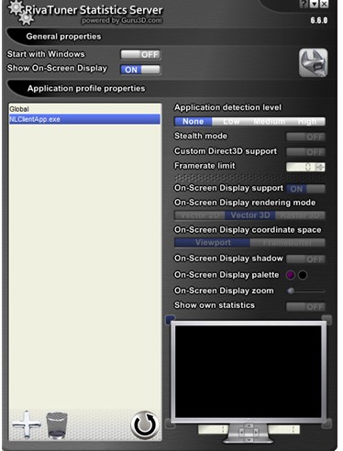
Task: Click the Framerate limit stepper arrows
Action: 320,167
